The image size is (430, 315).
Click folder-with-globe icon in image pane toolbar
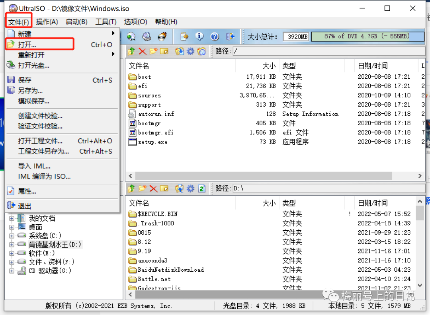click(x=201, y=51)
